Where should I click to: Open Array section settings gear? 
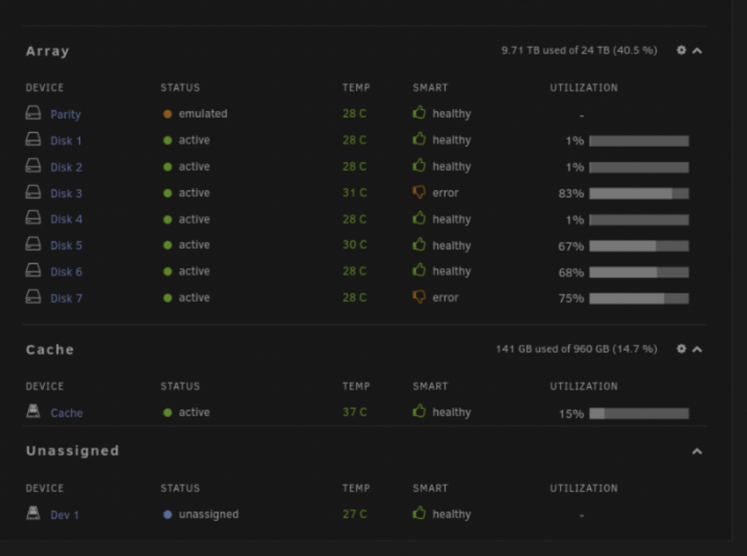(x=681, y=50)
